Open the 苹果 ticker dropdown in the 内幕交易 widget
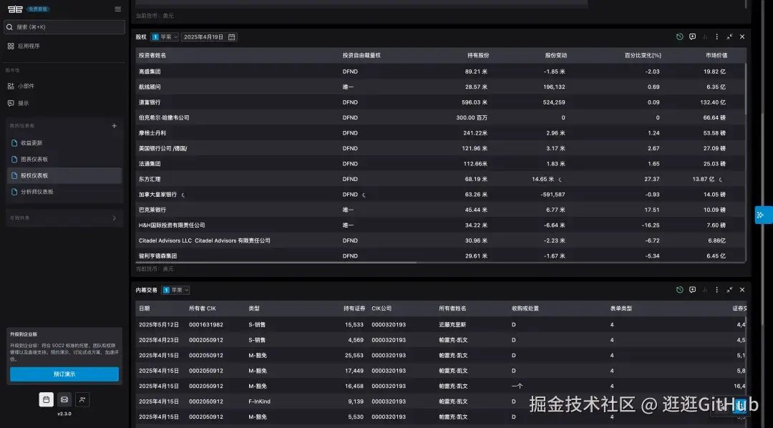This screenshot has width=773, height=428. (x=175, y=290)
